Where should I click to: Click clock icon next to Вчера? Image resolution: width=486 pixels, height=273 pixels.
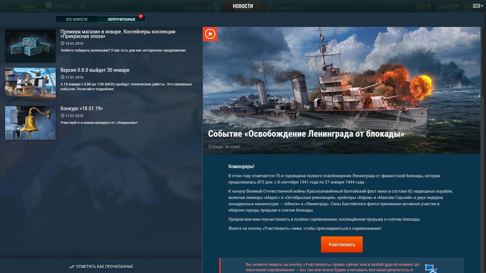pos(210,147)
